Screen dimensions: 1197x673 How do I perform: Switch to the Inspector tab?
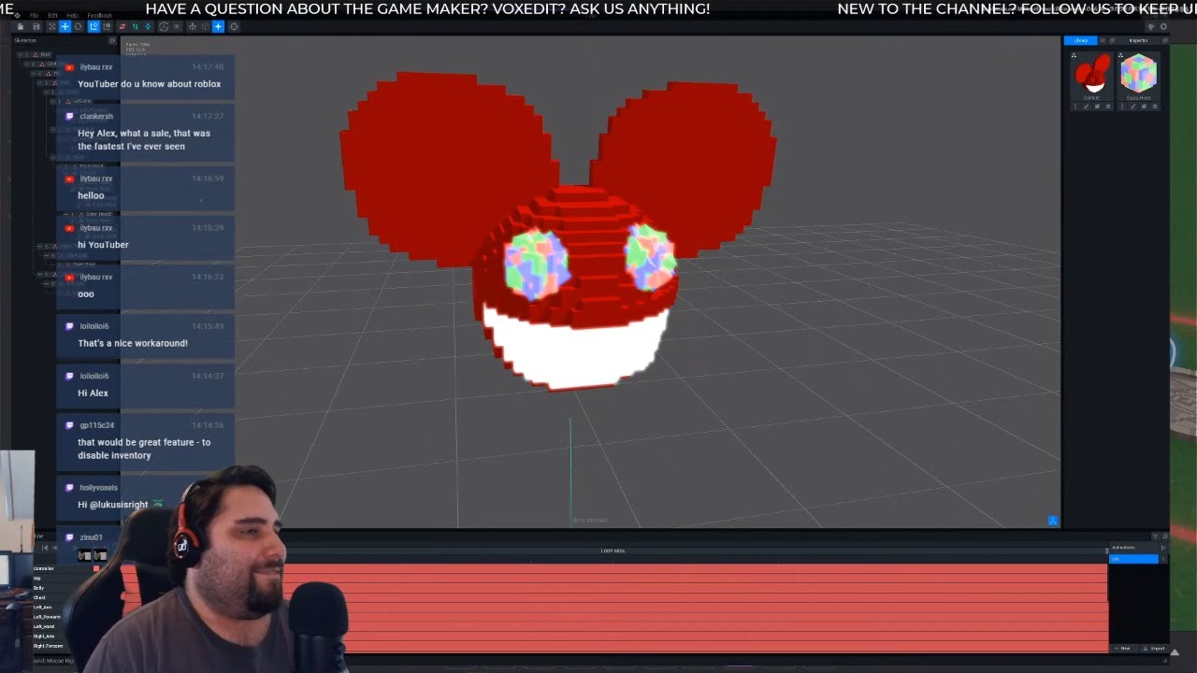[x=1138, y=40]
